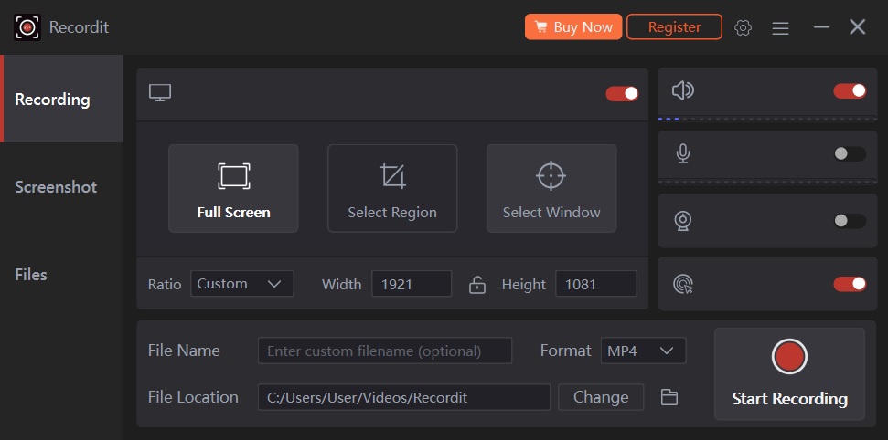Open settings via the gear icon
The height and width of the screenshot is (440, 888).
[x=743, y=27]
